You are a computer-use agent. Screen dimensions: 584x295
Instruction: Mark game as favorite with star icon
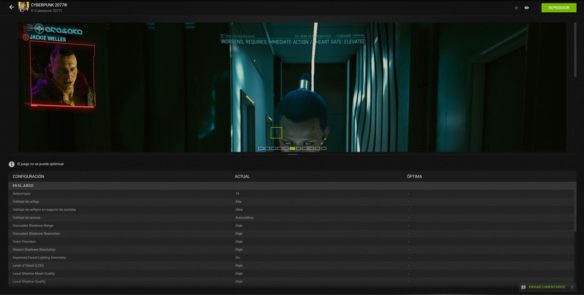pos(516,8)
